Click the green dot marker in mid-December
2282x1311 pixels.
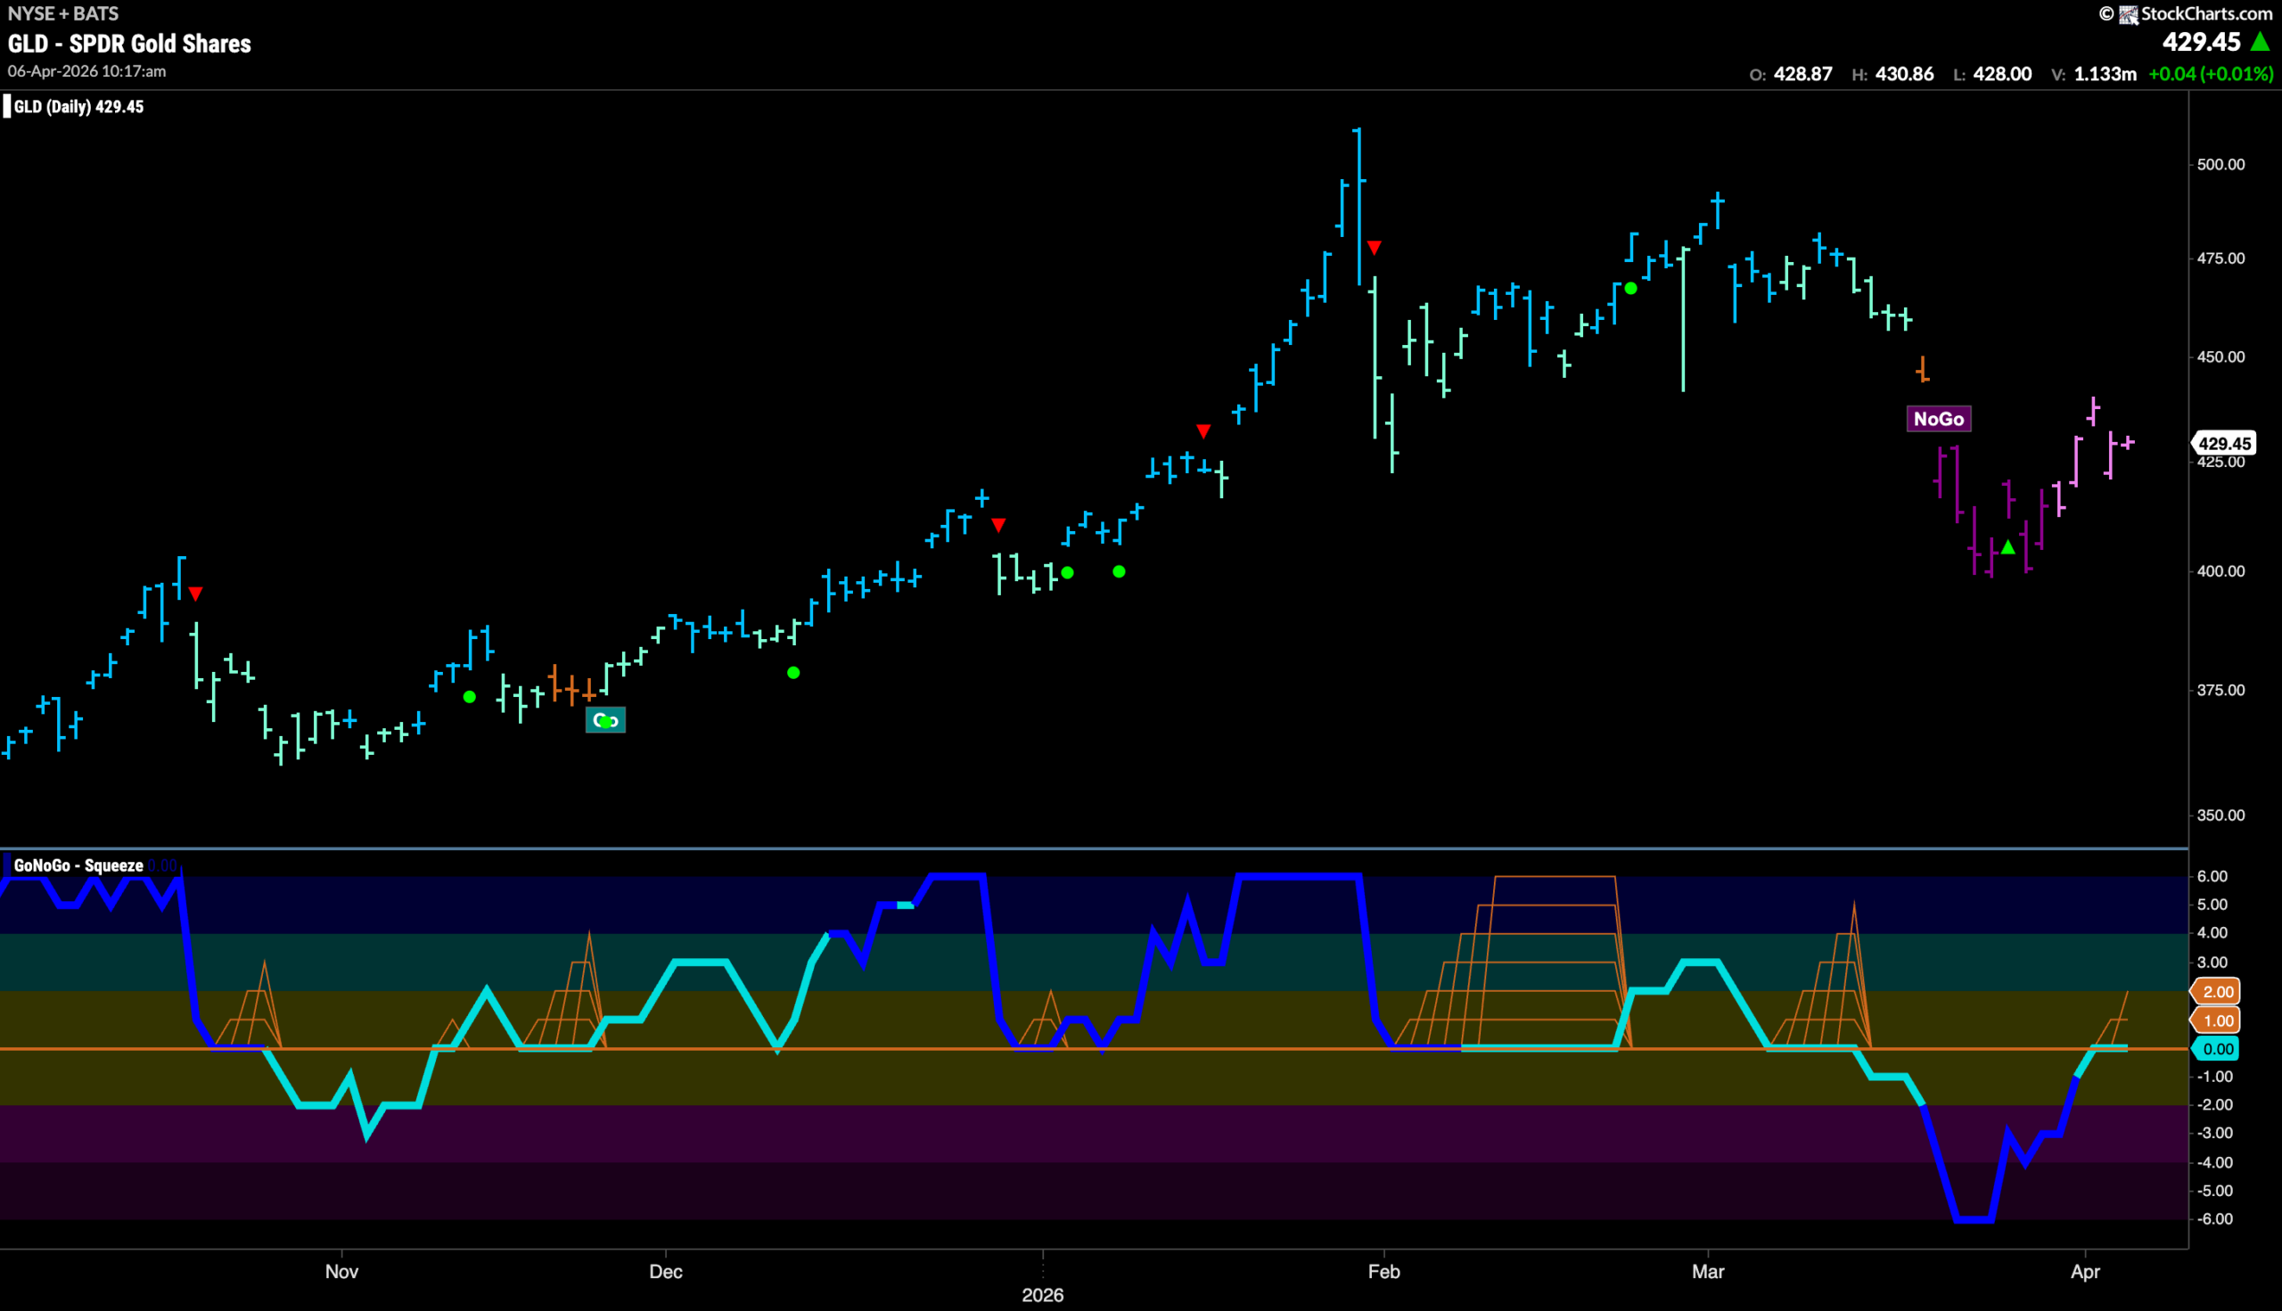coord(792,673)
